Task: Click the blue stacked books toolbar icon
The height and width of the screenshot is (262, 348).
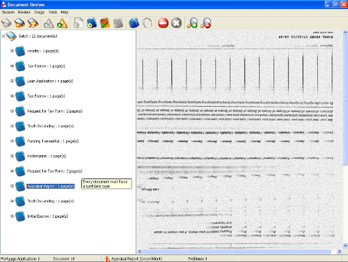Action: (134, 23)
